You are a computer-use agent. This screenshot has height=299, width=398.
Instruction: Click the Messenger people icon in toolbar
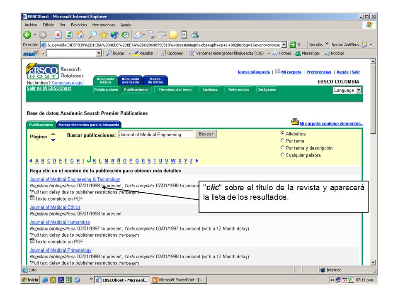195,35
